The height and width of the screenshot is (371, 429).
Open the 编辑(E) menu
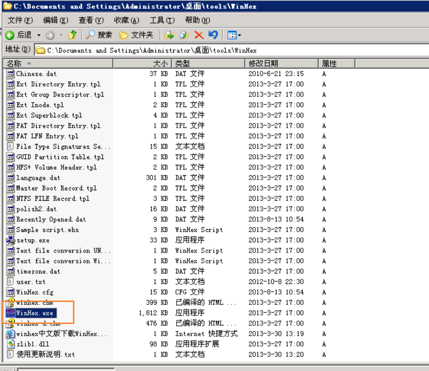56,20
